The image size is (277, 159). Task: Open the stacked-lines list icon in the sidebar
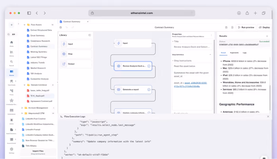coord(12,140)
